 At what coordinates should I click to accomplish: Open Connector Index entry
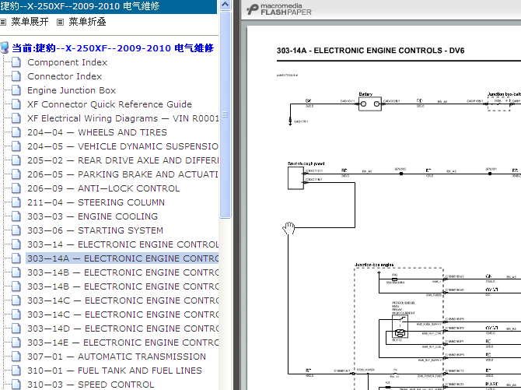pyautogui.click(x=65, y=76)
